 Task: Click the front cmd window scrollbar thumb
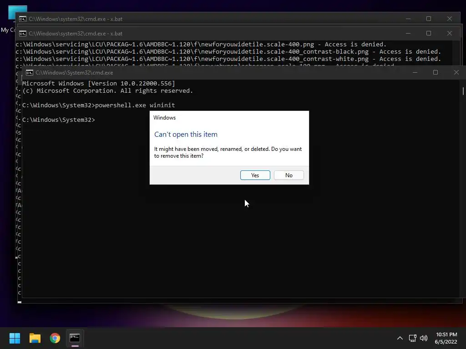[463, 91]
